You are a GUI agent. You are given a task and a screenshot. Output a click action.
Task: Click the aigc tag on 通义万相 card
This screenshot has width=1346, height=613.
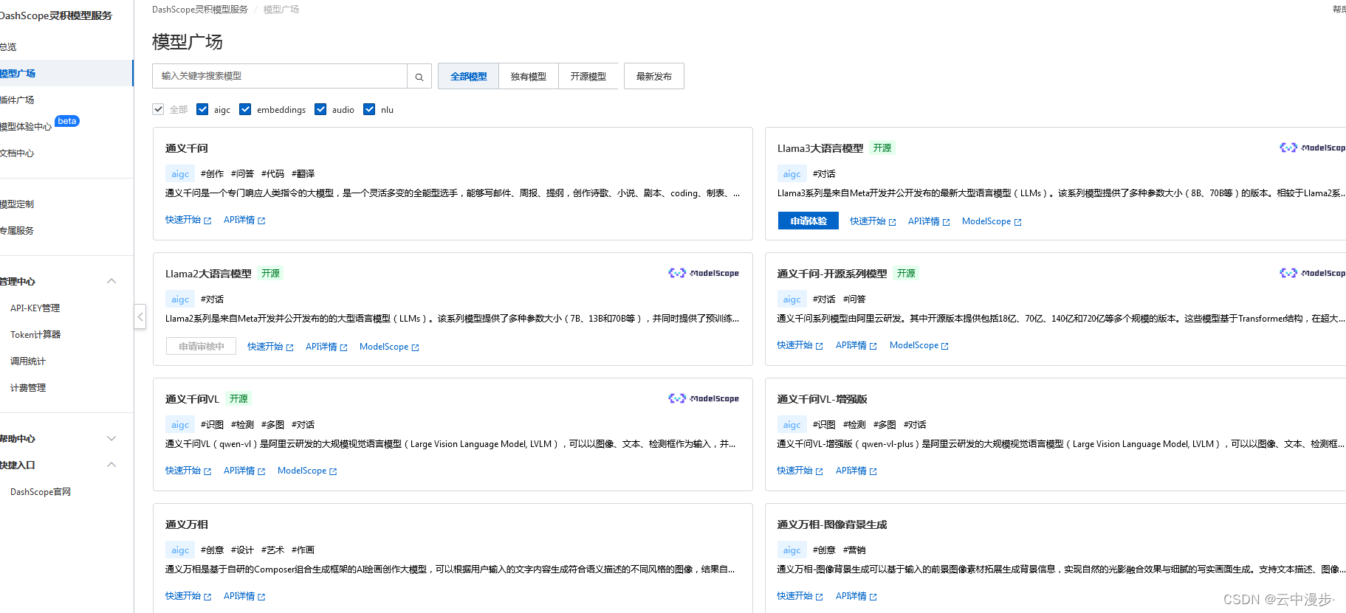180,550
